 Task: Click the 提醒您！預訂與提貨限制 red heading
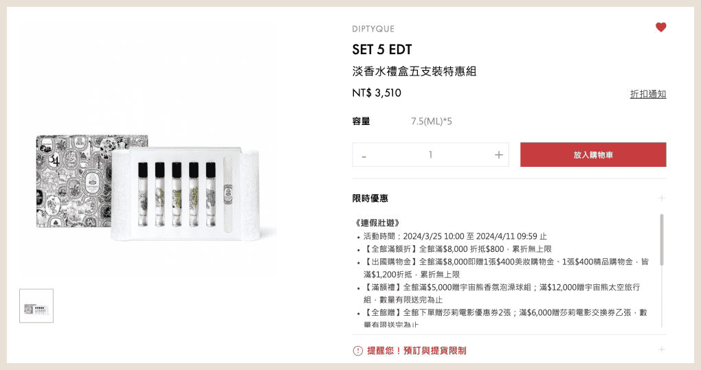[416, 350]
